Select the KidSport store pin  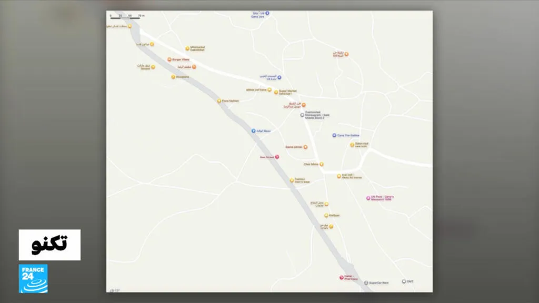(326, 215)
